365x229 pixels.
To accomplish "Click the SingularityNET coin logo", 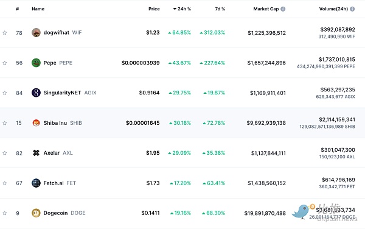I will (36, 93).
